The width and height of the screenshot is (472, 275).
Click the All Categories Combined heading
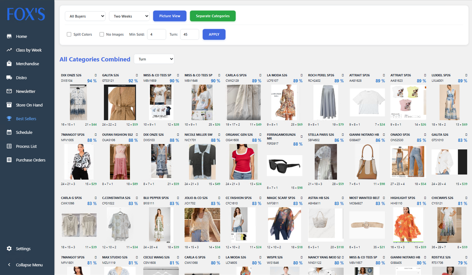(95, 59)
